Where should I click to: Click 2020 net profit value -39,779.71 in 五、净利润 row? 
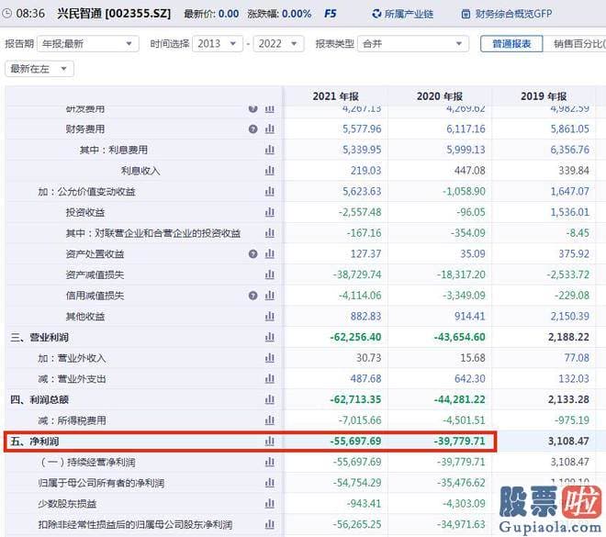pos(459,442)
